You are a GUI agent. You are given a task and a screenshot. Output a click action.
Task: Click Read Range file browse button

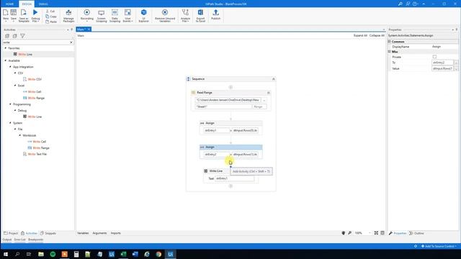264,100
